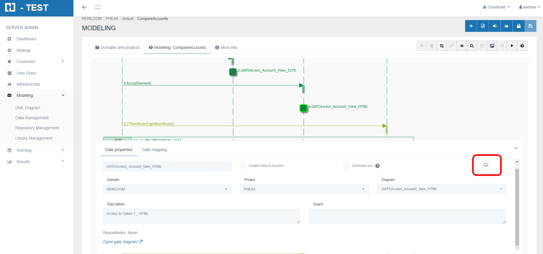Viewport: 543px width, 254px height.
Task: Open help with the question mark icon
Action: pyautogui.click(x=522, y=46)
